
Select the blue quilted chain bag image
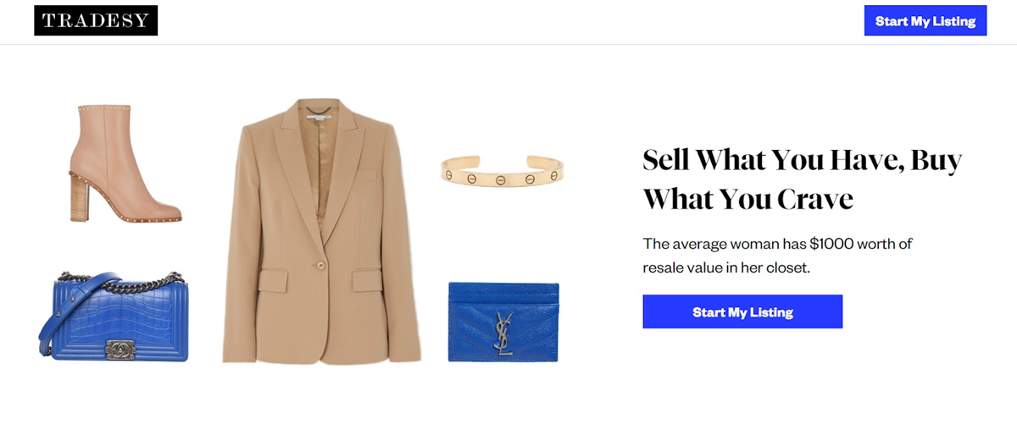click(x=114, y=316)
